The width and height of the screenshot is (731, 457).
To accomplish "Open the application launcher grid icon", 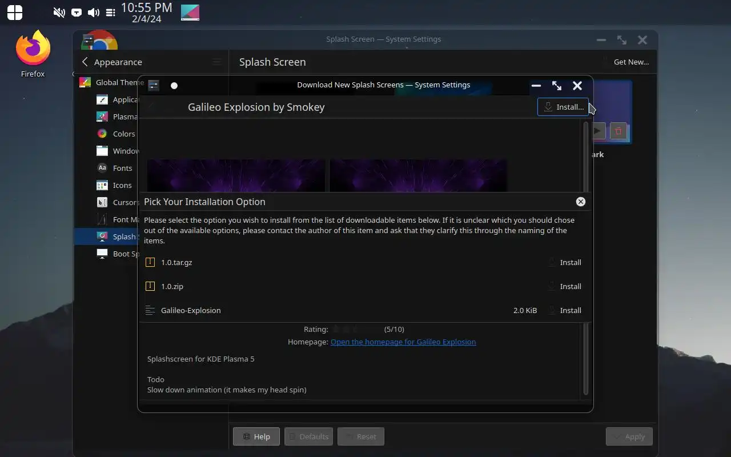I will pos(15,12).
